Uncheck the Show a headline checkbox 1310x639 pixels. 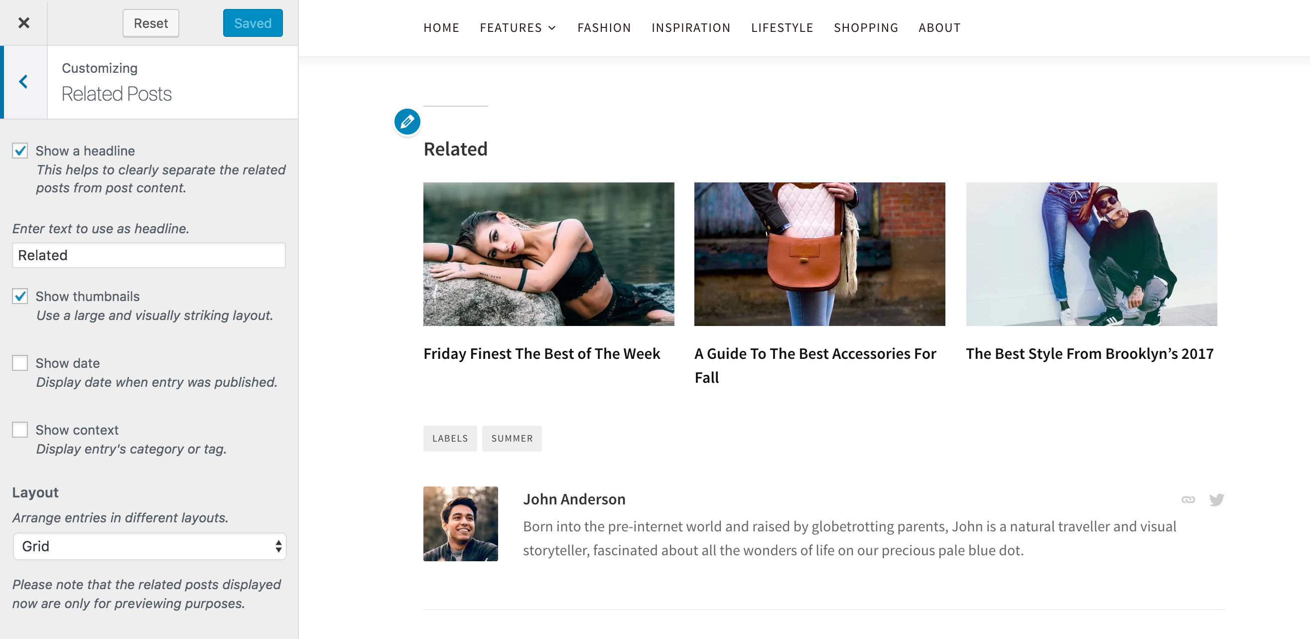coord(20,151)
